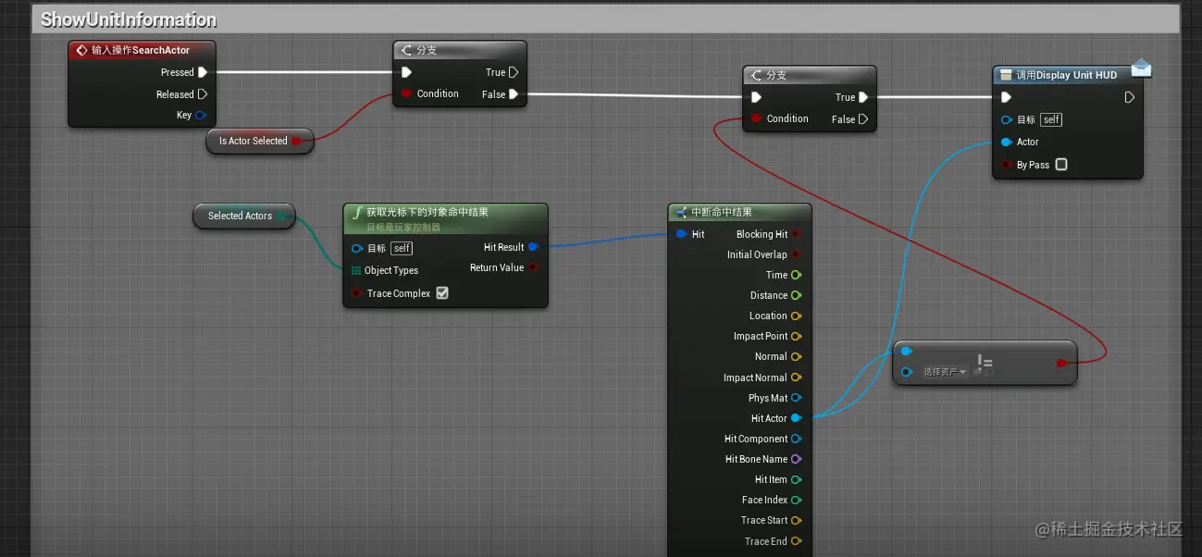
Task: Click the input execution pin of first 分支 node
Action: 406,72
